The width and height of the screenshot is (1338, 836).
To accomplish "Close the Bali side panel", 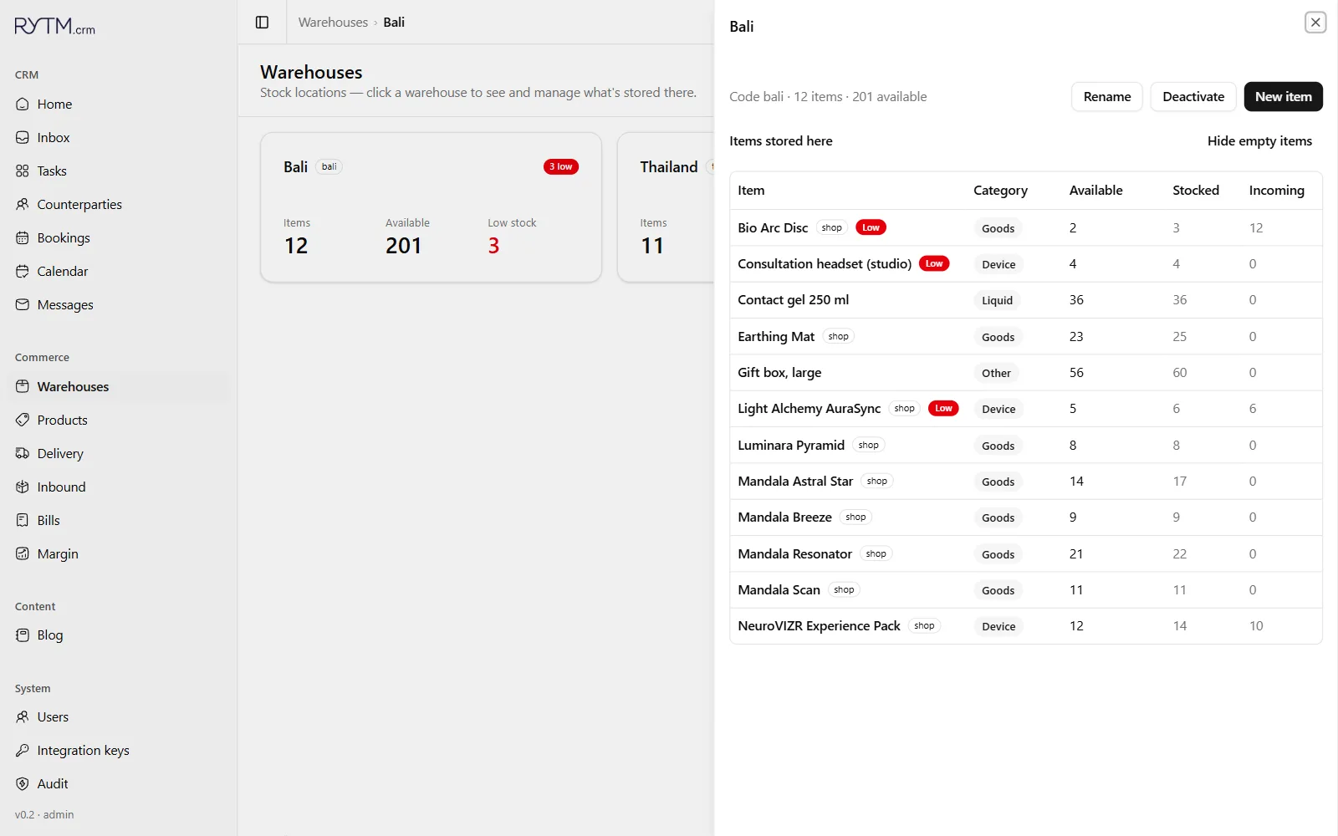I will click(1315, 23).
